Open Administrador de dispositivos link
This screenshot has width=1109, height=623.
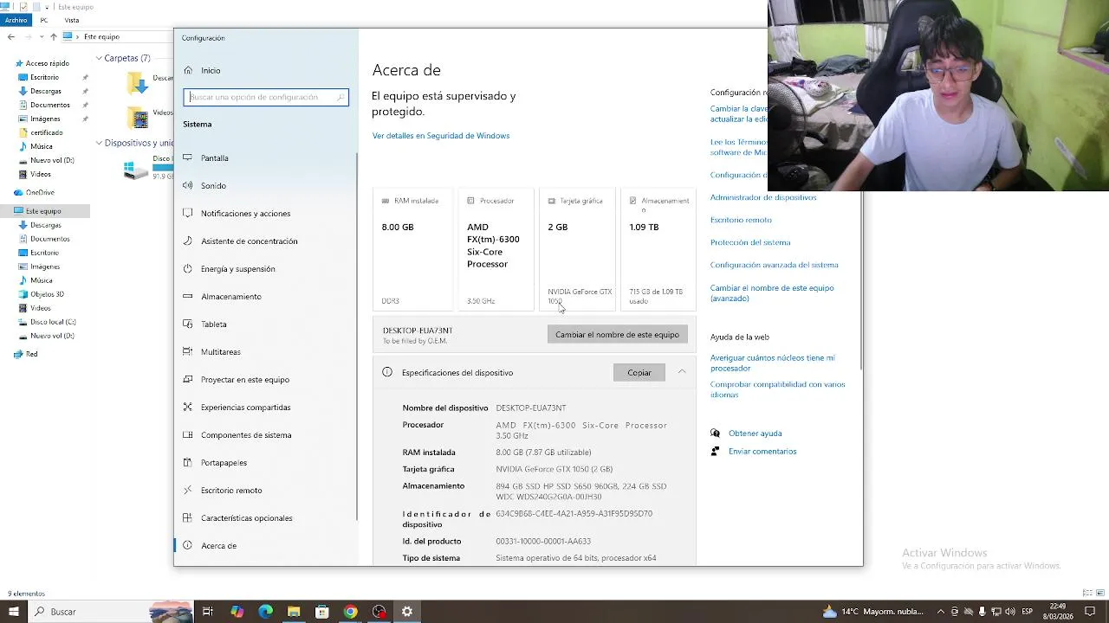click(763, 197)
